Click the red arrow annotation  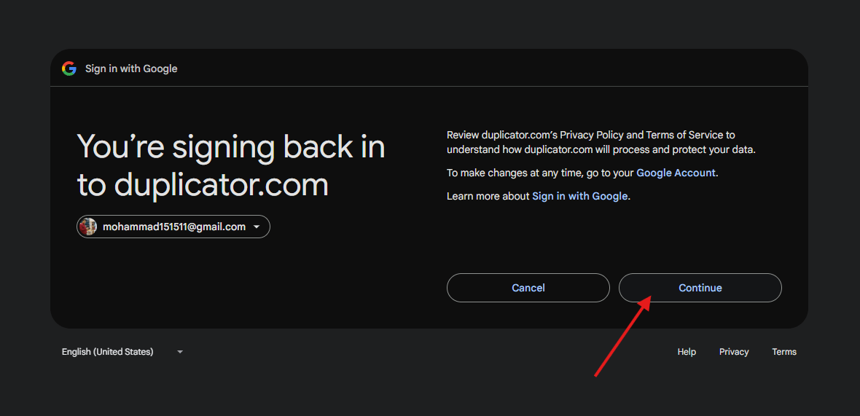pos(624,337)
